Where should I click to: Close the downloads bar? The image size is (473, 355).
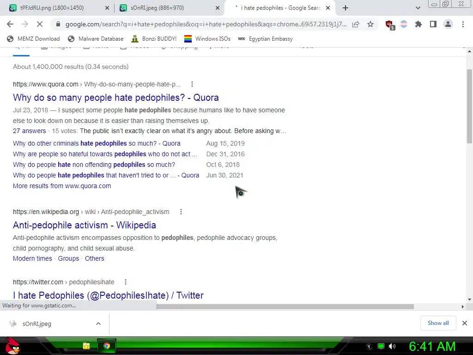click(x=465, y=323)
